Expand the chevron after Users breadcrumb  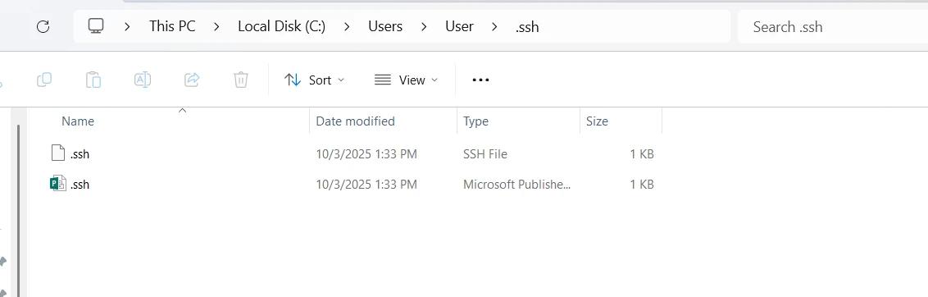click(x=424, y=27)
